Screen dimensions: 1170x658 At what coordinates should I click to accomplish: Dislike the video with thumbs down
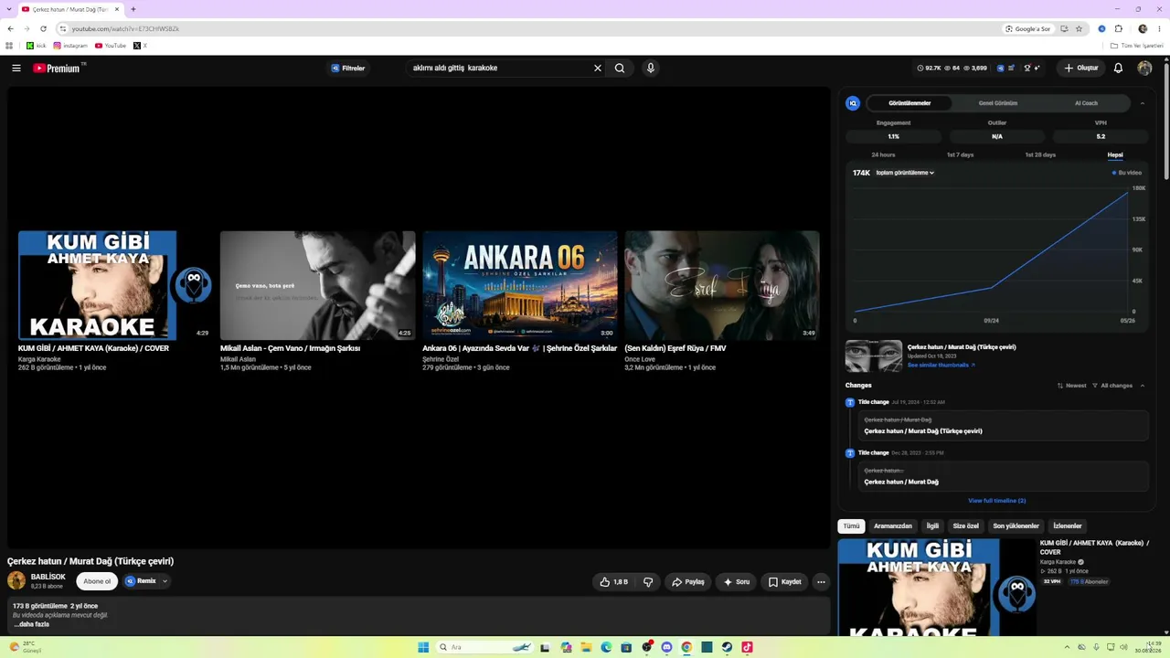[x=648, y=582]
